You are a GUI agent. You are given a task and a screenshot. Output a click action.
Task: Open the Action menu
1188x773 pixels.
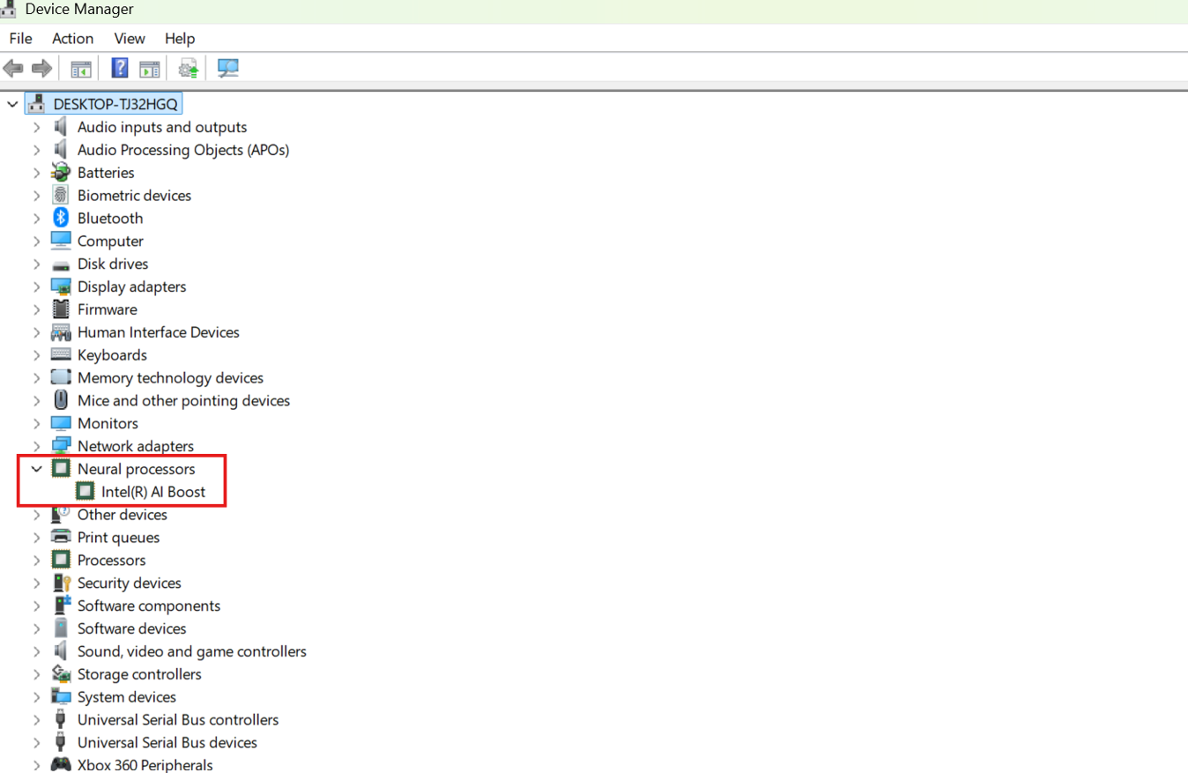point(72,39)
